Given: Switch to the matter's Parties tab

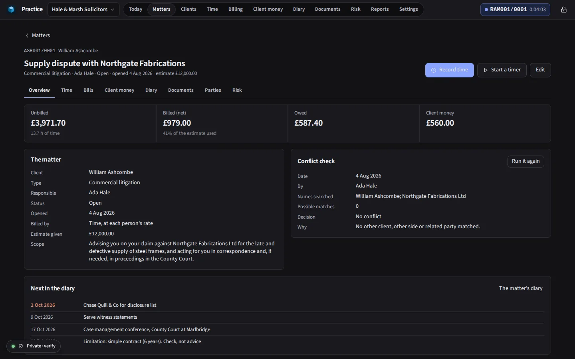Looking at the screenshot, I should click(x=213, y=90).
